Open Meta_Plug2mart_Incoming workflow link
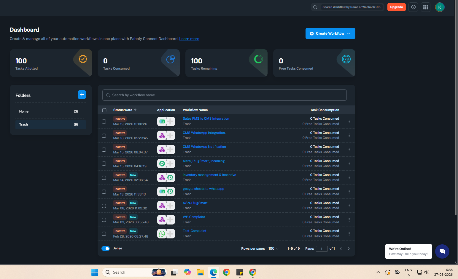 point(204,161)
